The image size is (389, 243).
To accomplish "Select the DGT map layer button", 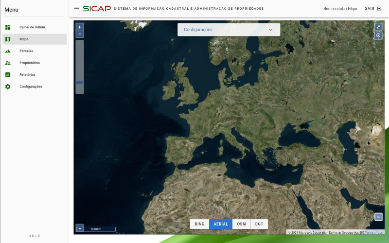I will tap(259, 224).
